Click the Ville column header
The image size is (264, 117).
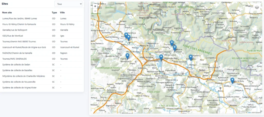62,12
